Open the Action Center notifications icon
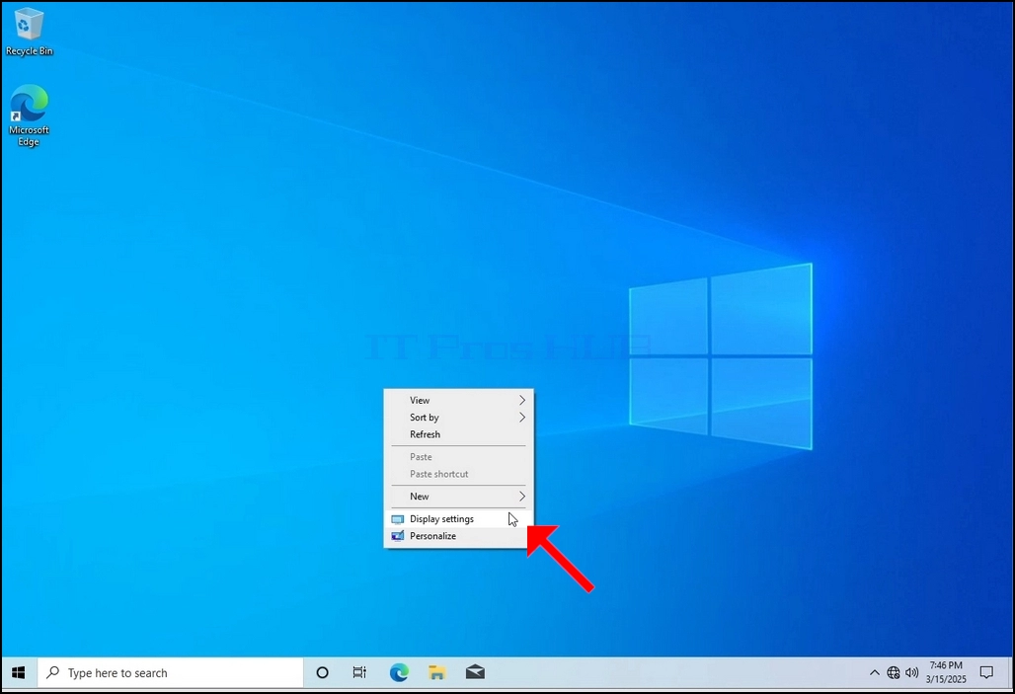Viewport: 1015px width, 694px height. pos(986,672)
